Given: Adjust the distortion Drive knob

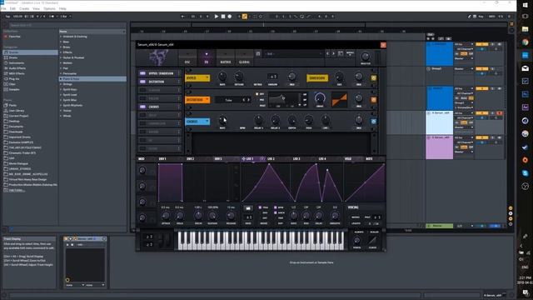Looking at the screenshot, I should point(320,98).
